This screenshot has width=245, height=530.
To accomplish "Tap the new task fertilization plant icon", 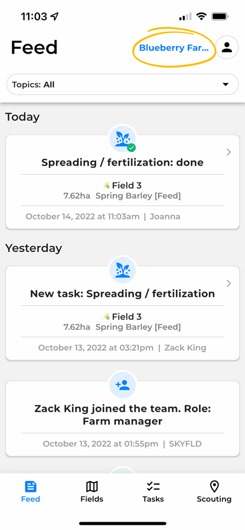I will [122, 270].
